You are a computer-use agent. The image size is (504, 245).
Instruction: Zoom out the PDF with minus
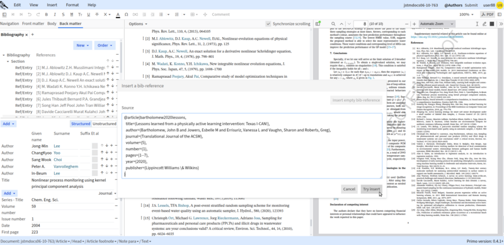click(x=406, y=24)
